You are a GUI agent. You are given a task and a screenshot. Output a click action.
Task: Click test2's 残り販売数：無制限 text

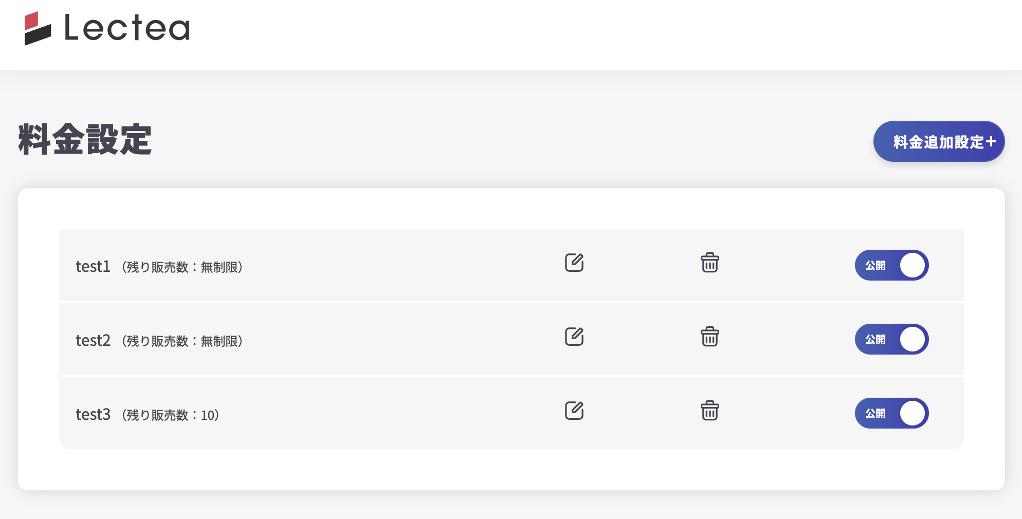click(182, 341)
